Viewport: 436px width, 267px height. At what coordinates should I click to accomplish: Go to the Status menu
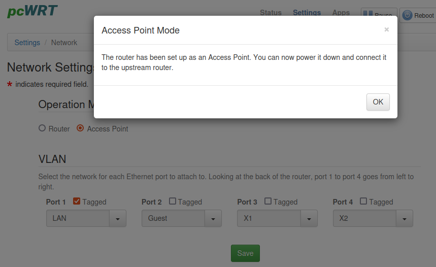pyautogui.click(x=271, y=13)
